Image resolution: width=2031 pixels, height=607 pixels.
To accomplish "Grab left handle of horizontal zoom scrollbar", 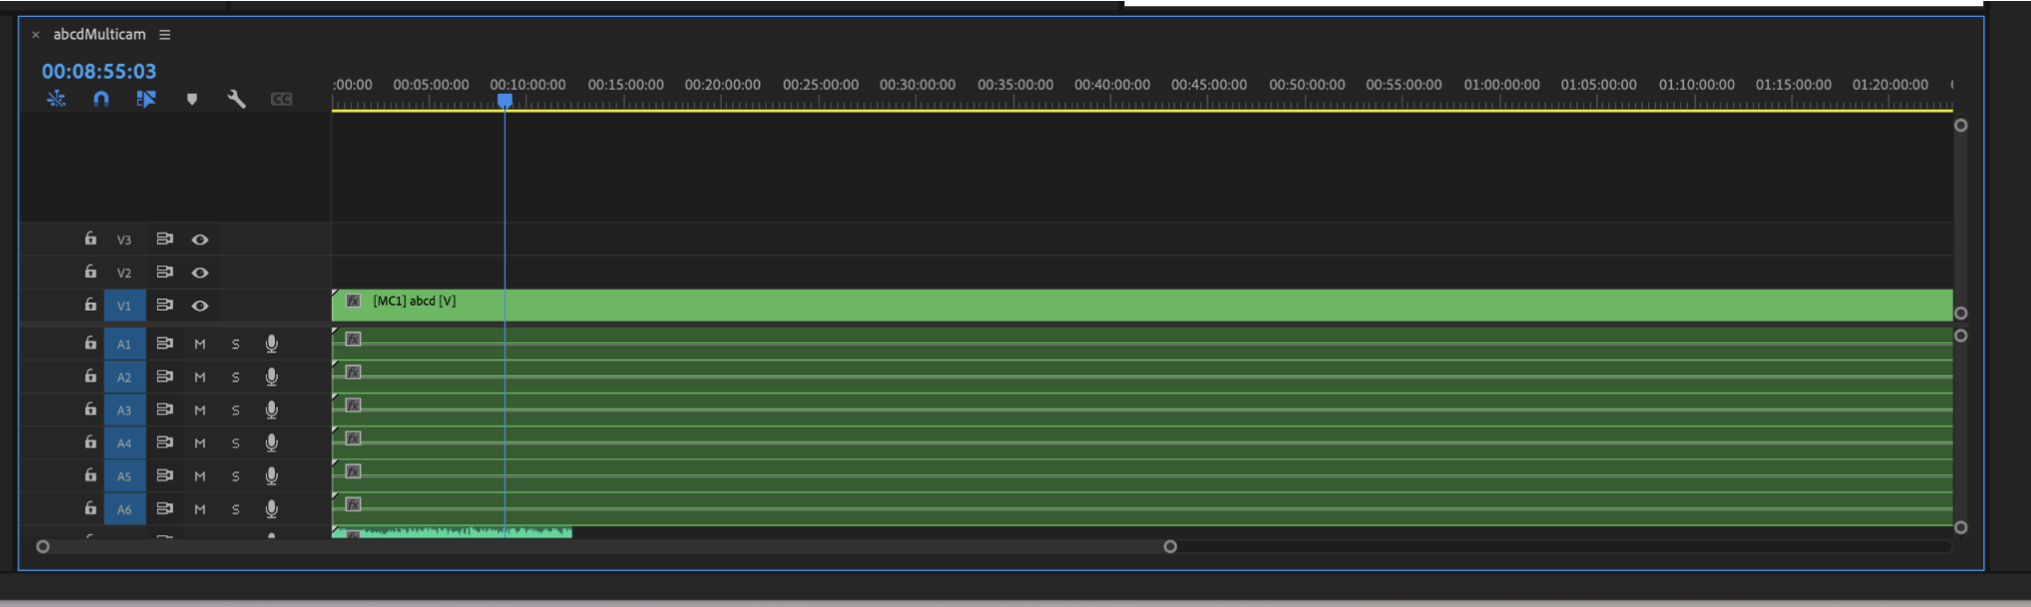I will [x=43, y=546].
